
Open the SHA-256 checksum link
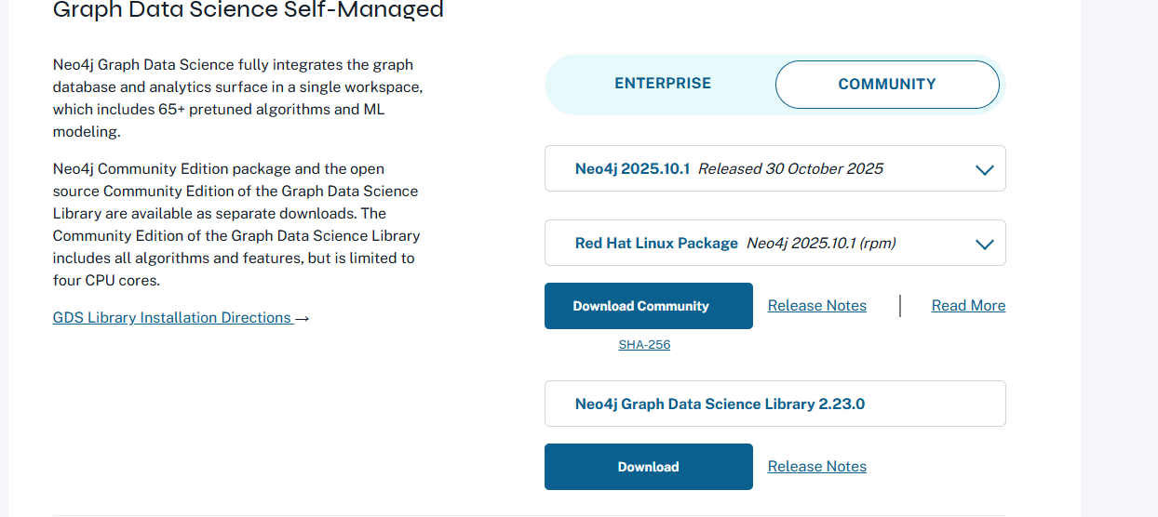(x=644, y=345)
